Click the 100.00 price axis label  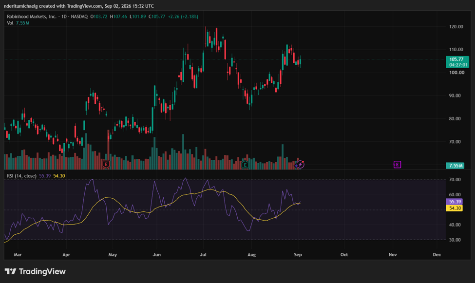click(456, 73)
